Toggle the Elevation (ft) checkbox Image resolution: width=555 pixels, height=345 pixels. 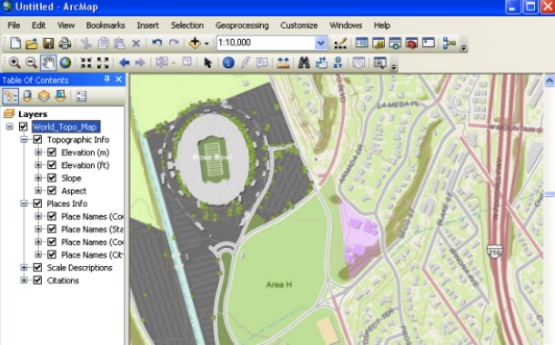point(52,165)
